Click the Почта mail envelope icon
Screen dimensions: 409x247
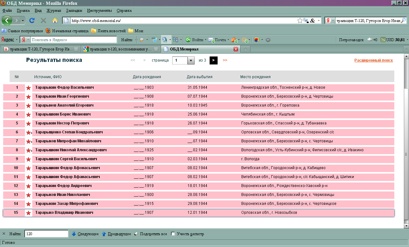[211, 40]
